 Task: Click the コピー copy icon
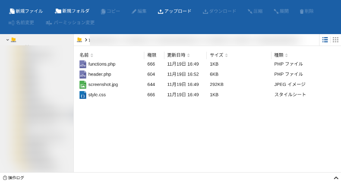click(x=103, y=12)
